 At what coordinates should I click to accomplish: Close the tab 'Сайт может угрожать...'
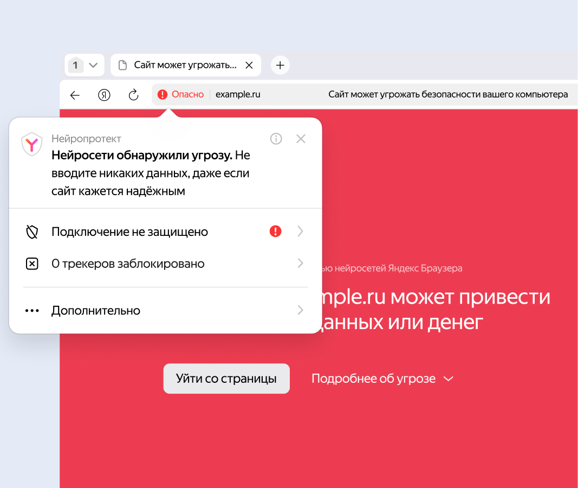pyautogui.click(x=249, y=65)
